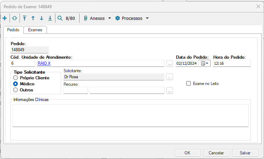Switch to the Exames tab
Viewport: 264px width, 159px height.
tap(35, 30)
